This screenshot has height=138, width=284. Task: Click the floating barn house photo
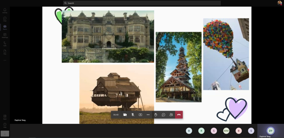(x=117, y=94)
